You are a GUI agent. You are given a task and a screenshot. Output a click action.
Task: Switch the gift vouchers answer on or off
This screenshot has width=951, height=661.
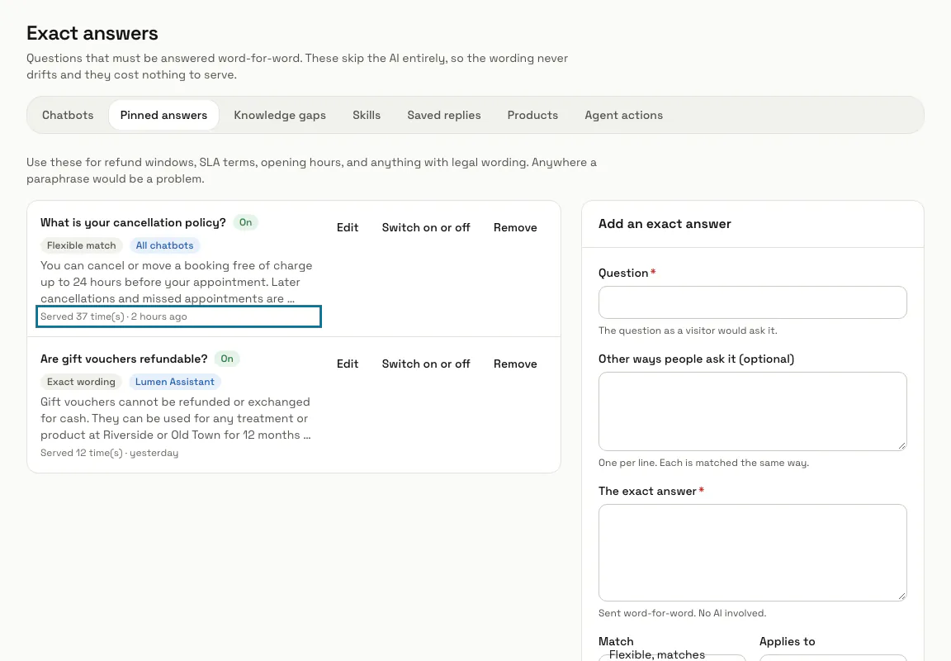pos(426,364)
